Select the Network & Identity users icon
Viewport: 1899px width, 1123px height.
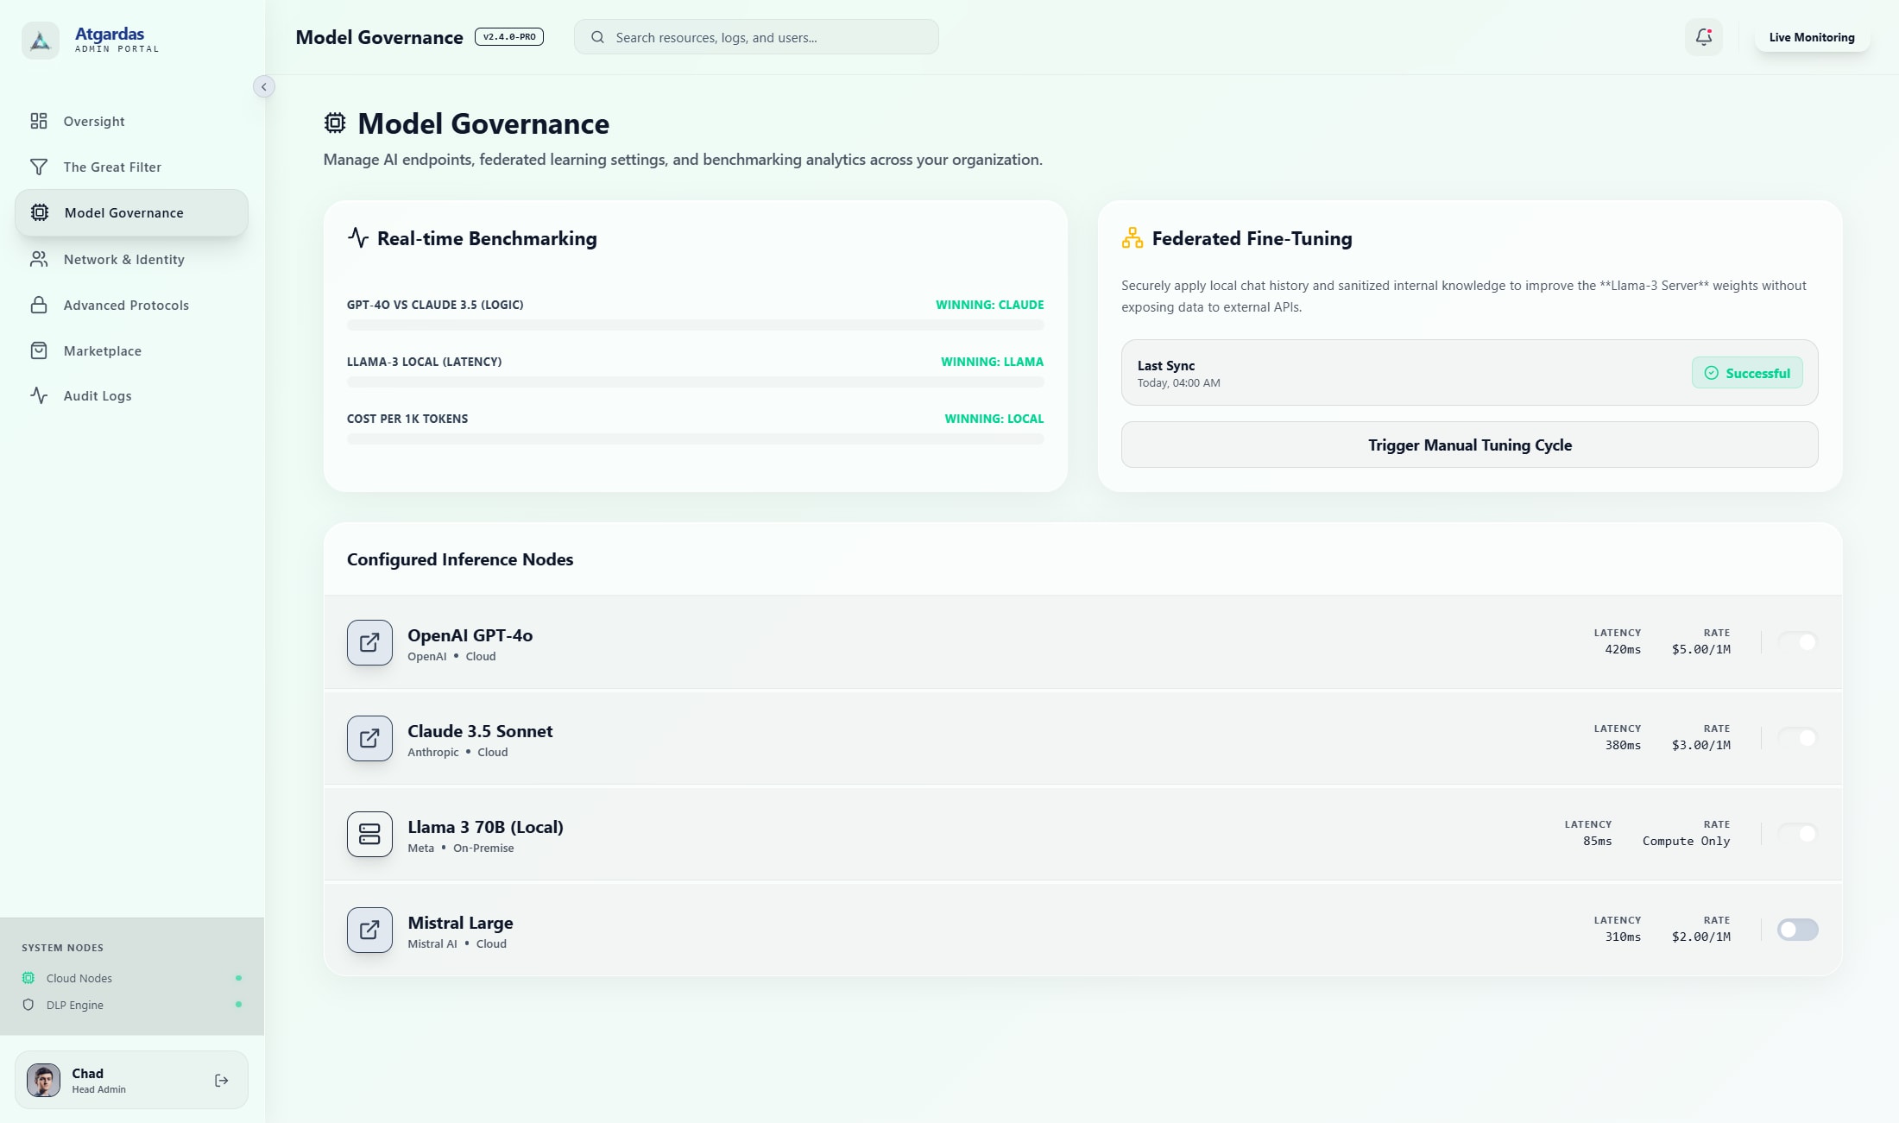coord(39,259)
